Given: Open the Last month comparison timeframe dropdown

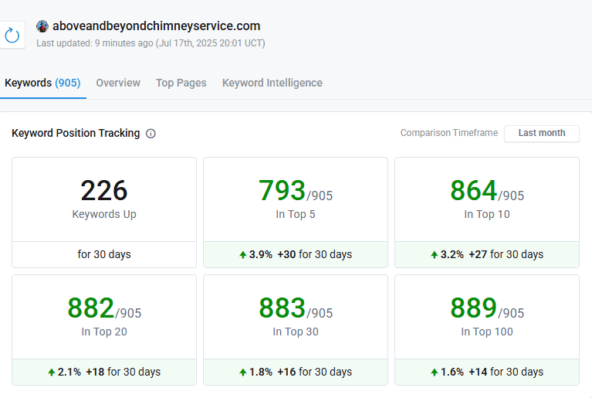Looking at the screenshot, I should tap(541, 133).
